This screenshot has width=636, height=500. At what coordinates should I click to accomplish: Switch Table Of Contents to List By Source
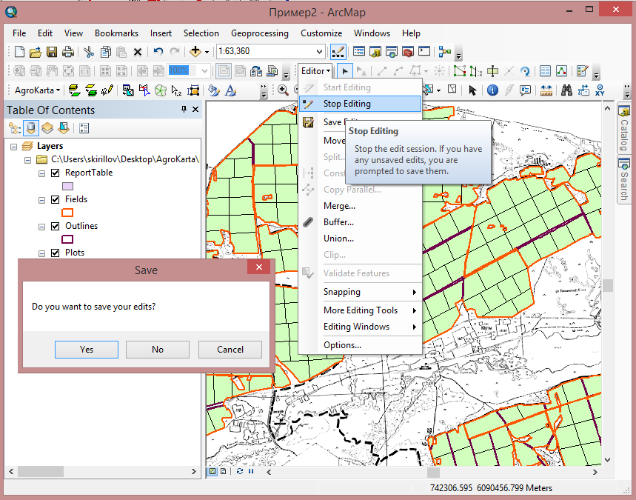[x=30, y=128]
